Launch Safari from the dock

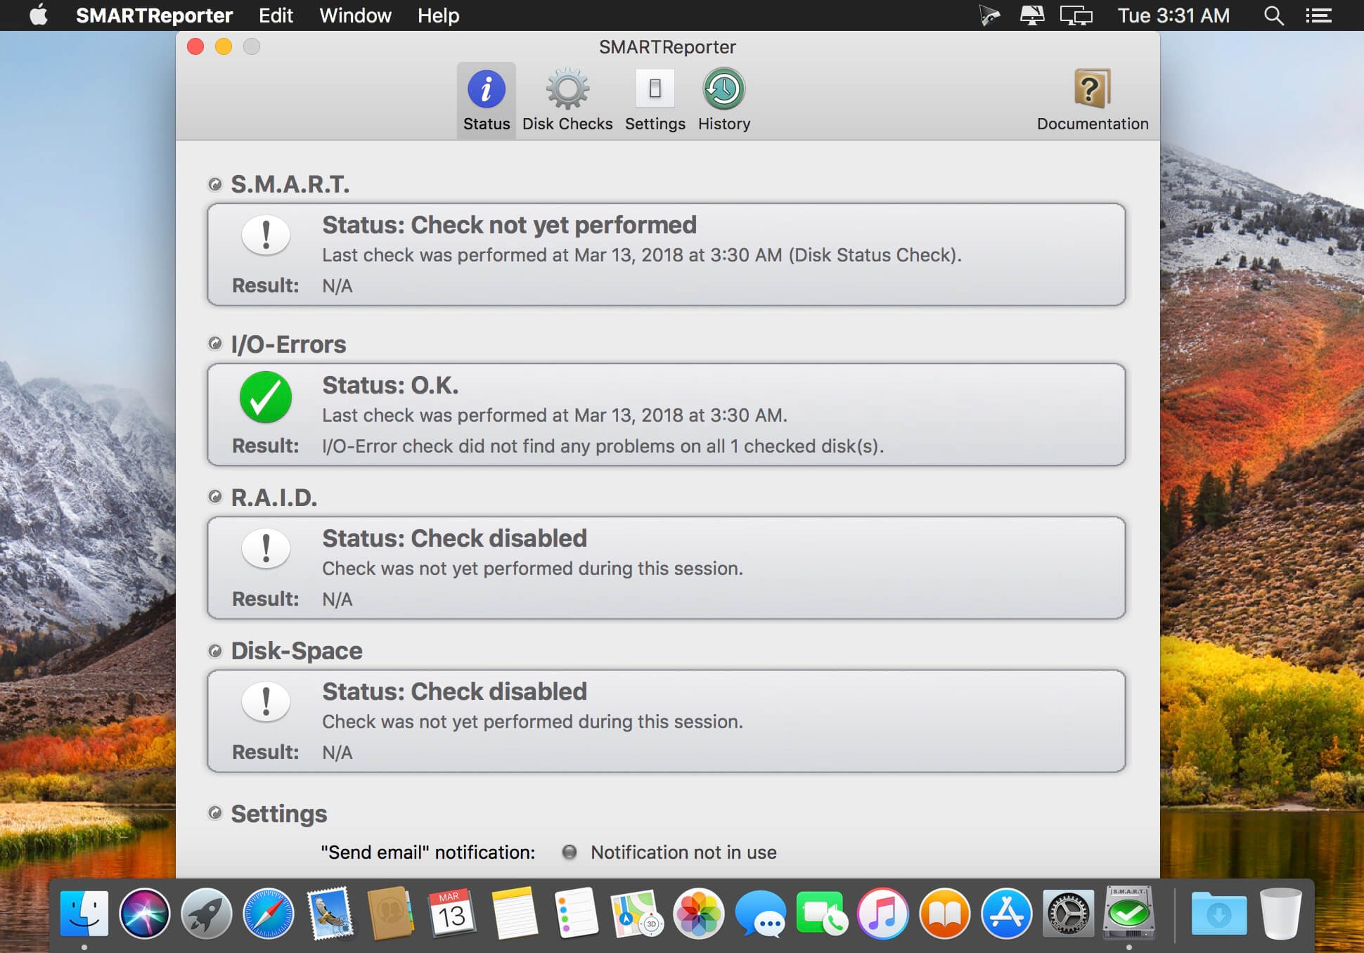[x=269, y=914]
